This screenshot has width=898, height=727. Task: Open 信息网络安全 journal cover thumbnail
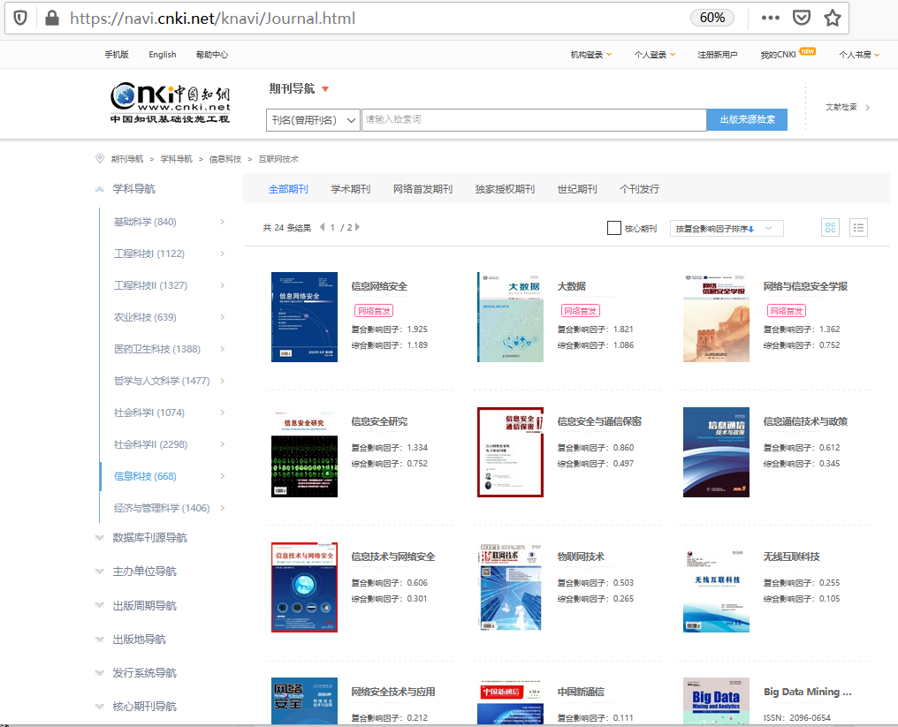tap(304, 317)
